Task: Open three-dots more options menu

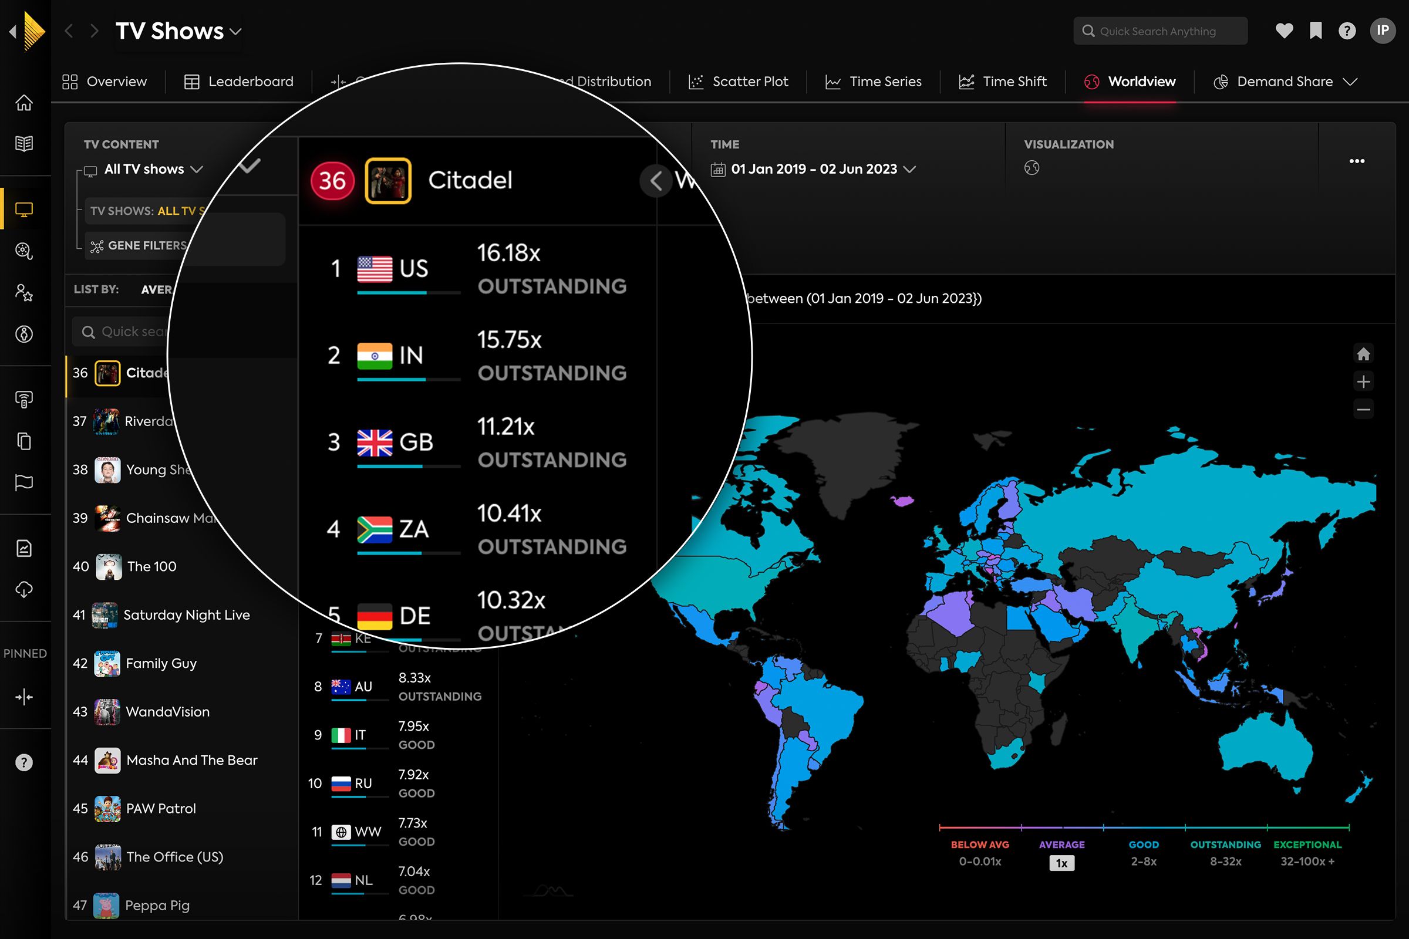Action: (x=1356, y=161)
